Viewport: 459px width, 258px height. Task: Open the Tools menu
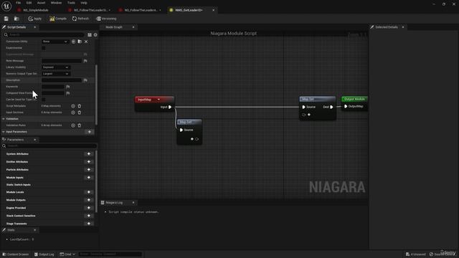[x=71, y=3]
